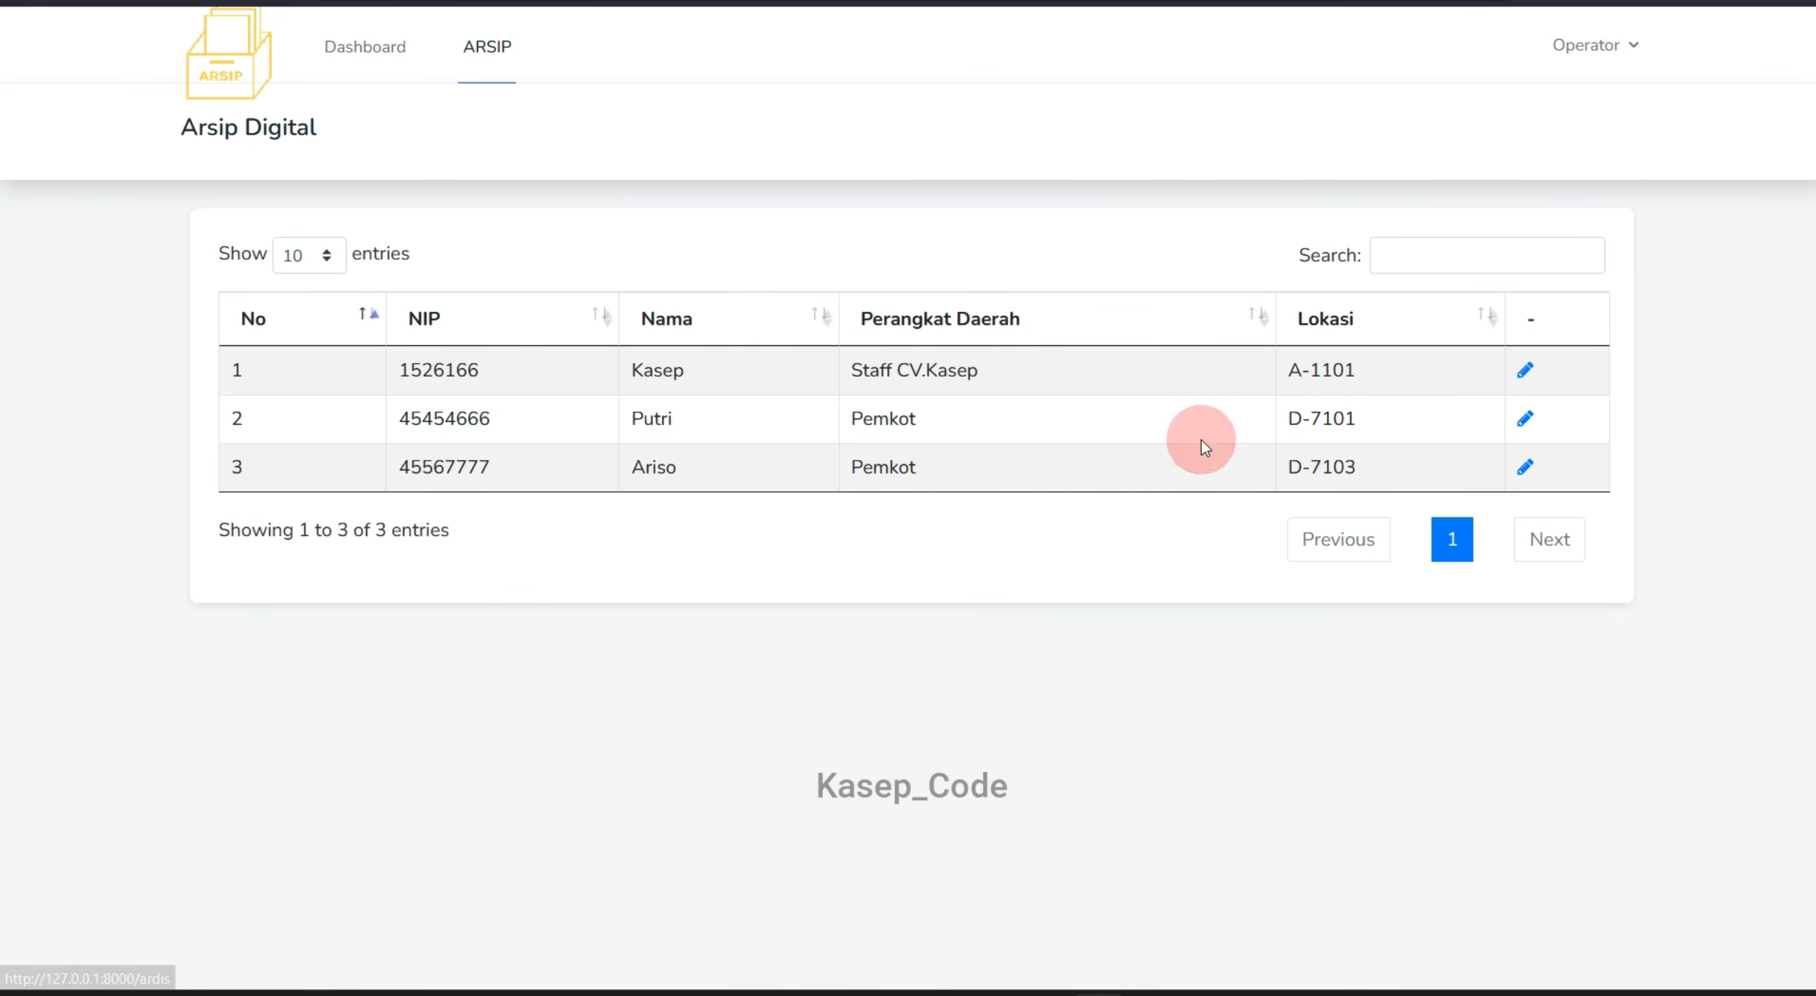Click the name Ariso in table
This screenshot has height=996, width=1816.
(x=654, y=467)
